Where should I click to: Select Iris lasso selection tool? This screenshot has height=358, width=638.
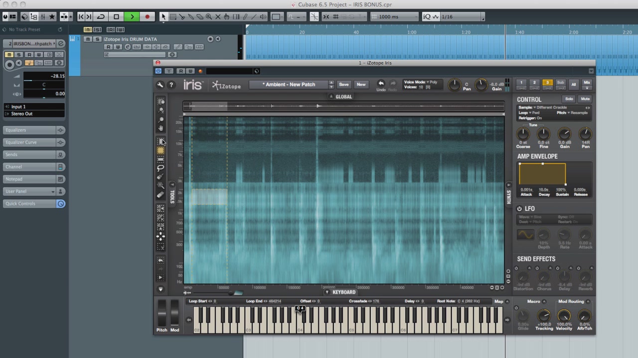point(160,168)
